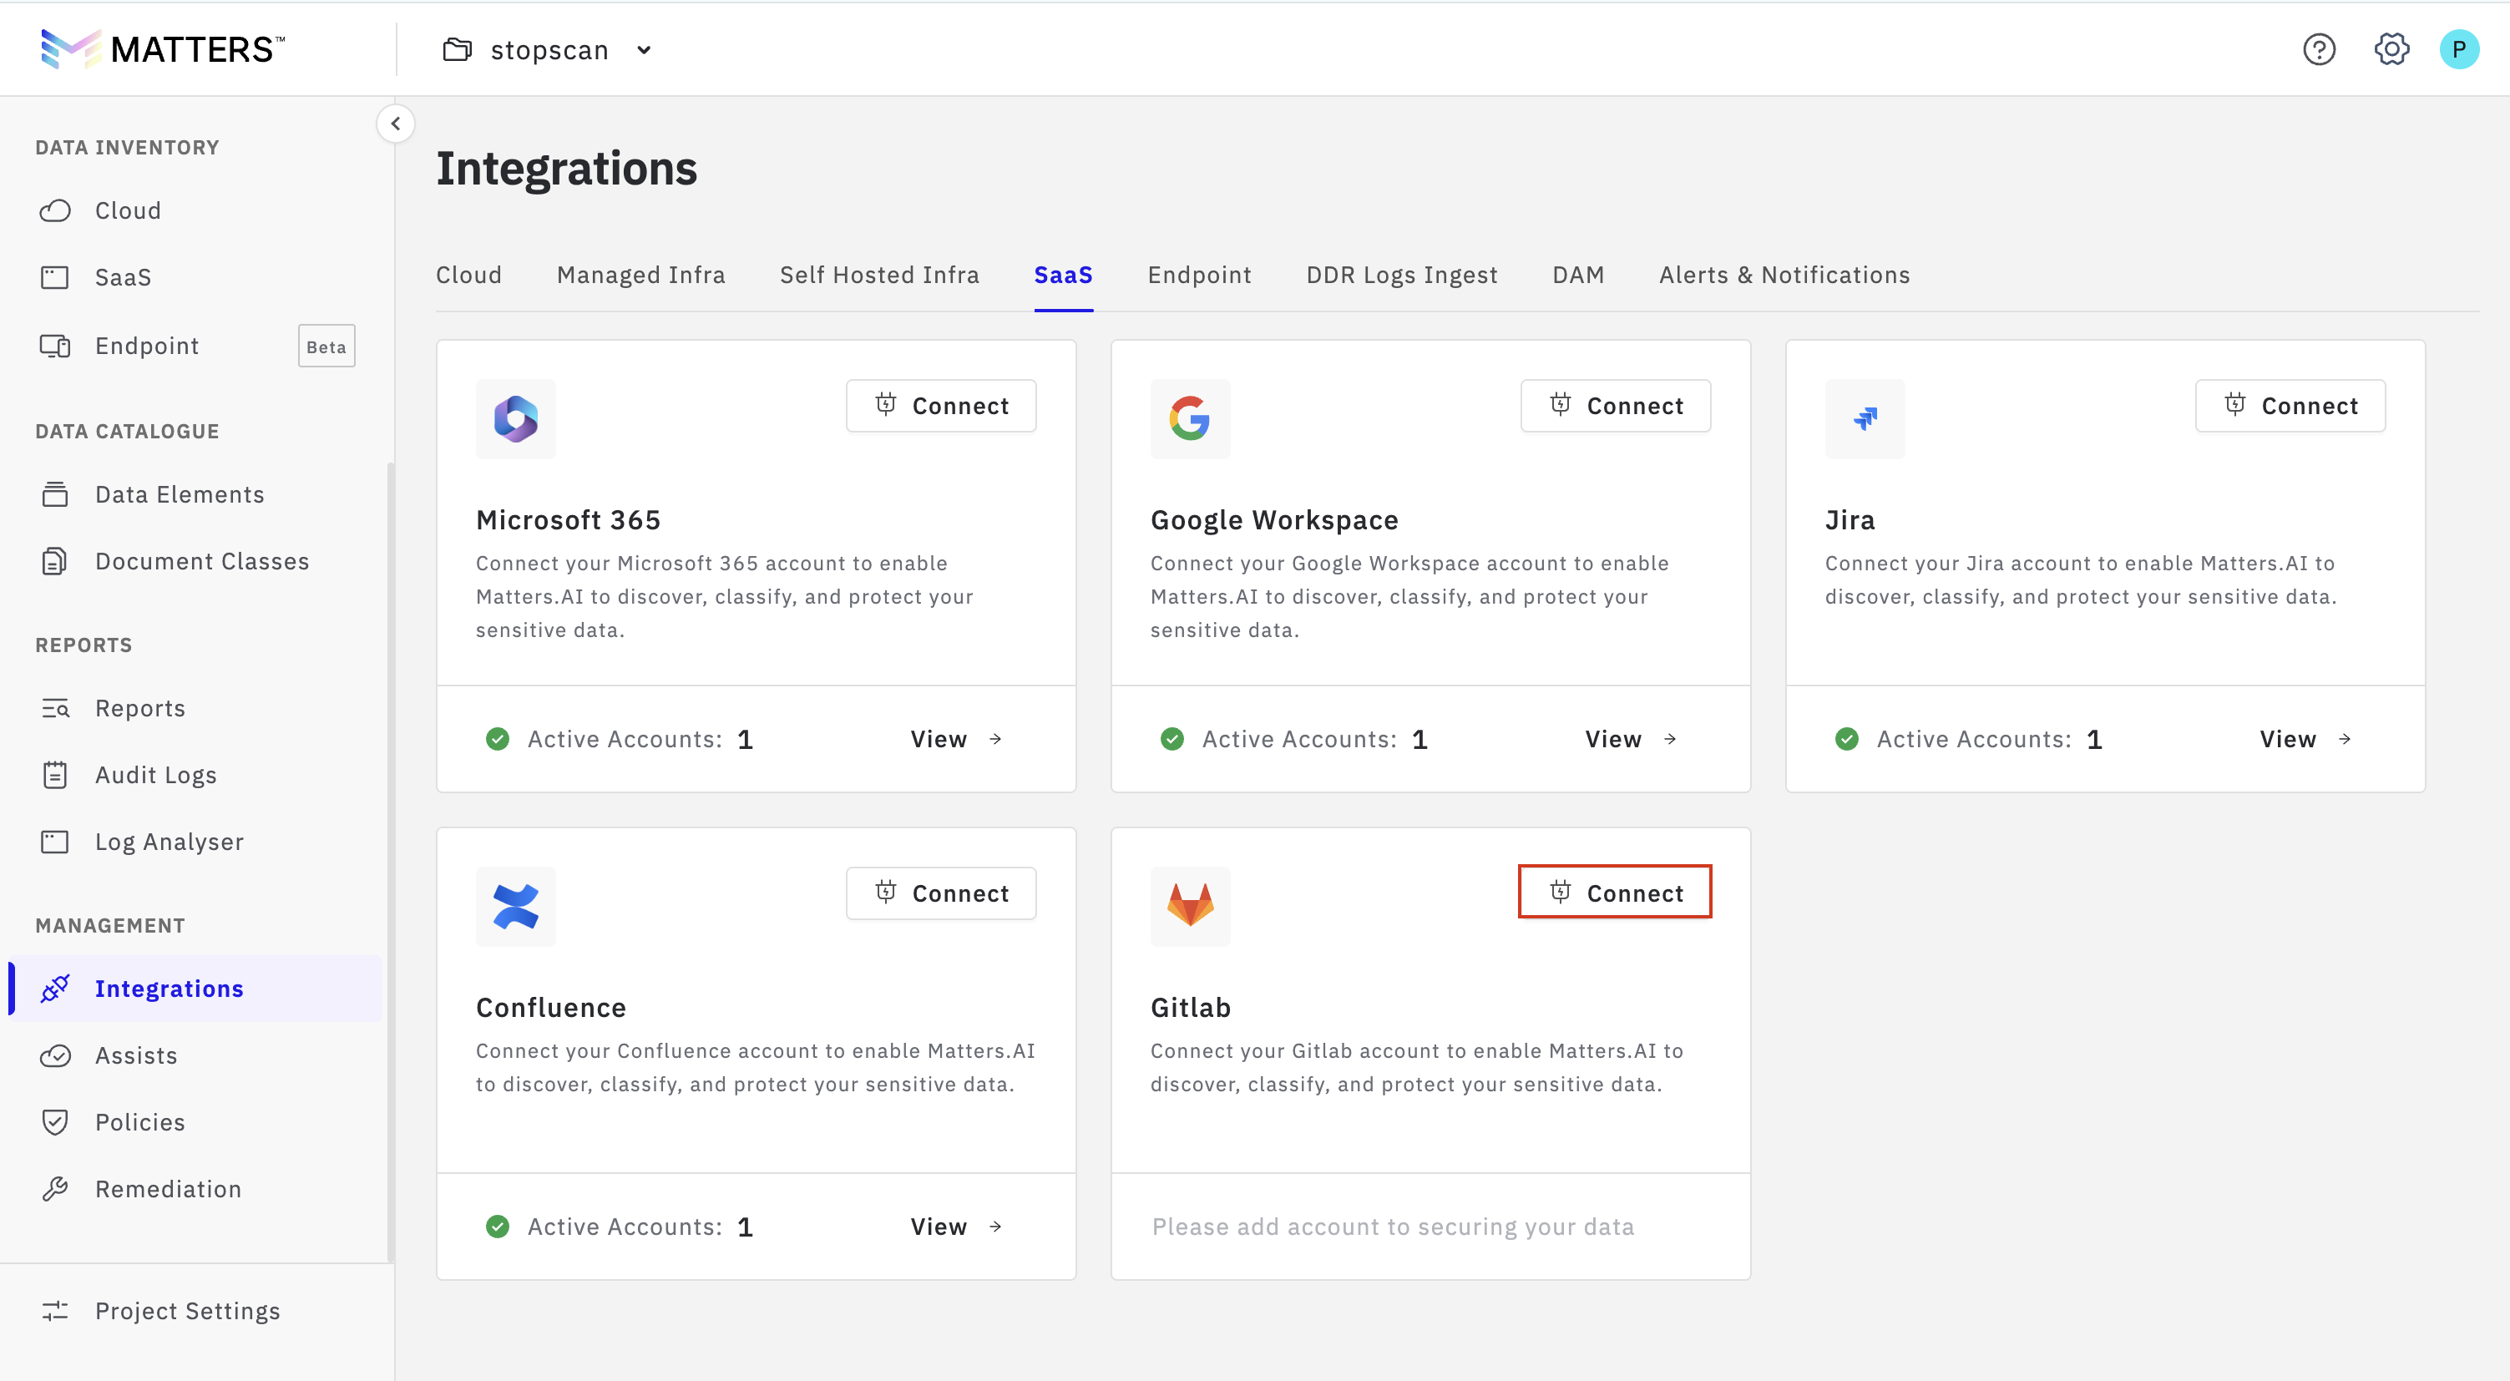Connect a Jira account
This screenshot has width=2510, height=1381.
click(x=2290, y=406)
